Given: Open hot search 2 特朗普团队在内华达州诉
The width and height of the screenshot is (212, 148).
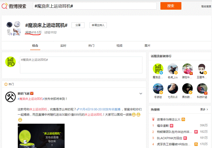Looking at the screenshot, I should 174,132.
